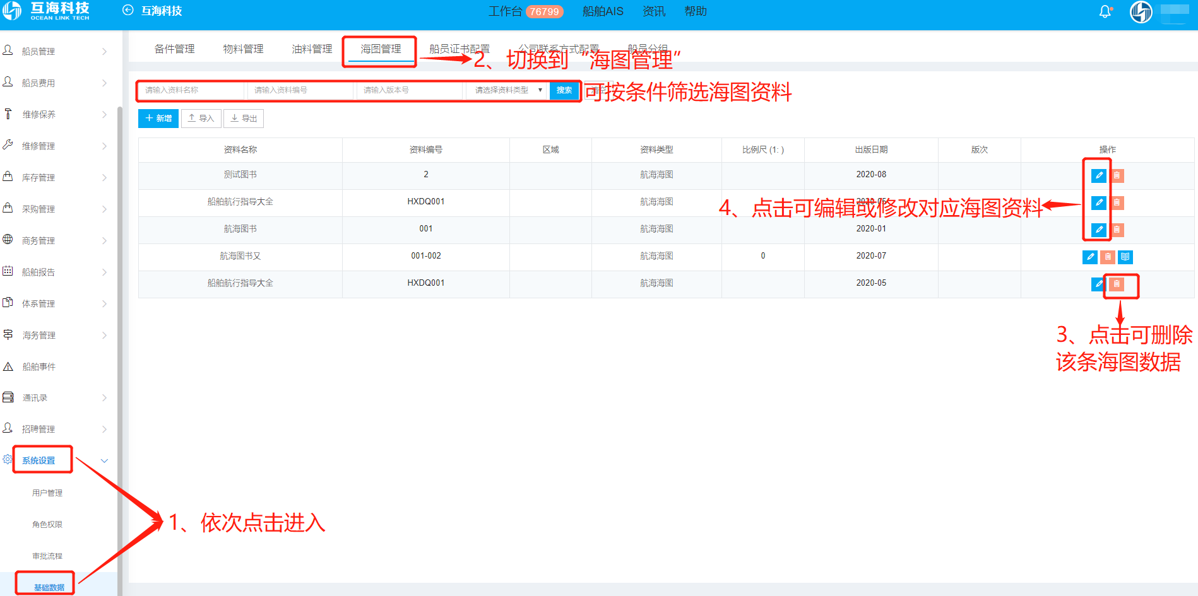Expand the 库存管理 chevron

[105, 177]
